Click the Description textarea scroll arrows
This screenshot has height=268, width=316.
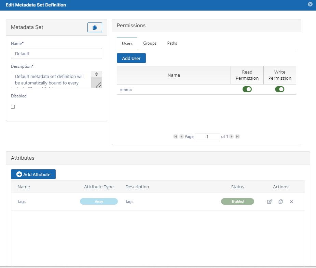[96, 74]
